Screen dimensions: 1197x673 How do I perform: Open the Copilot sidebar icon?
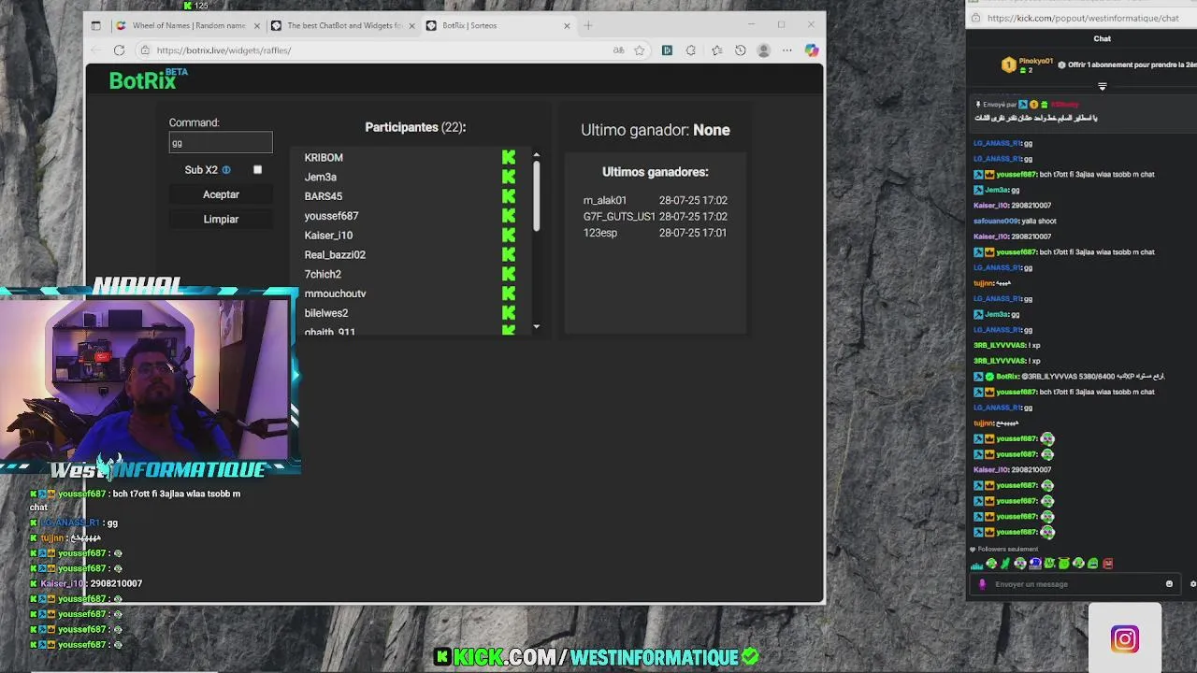(x=811, y=50)
